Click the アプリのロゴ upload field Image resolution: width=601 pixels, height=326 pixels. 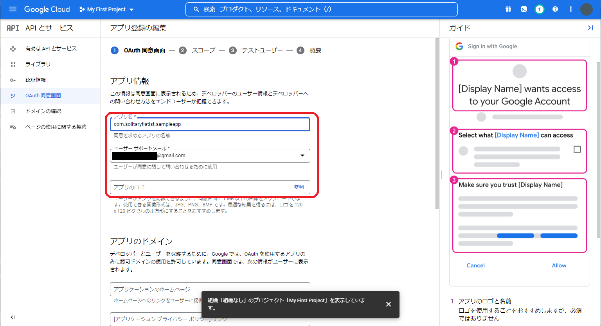[210, 187]
